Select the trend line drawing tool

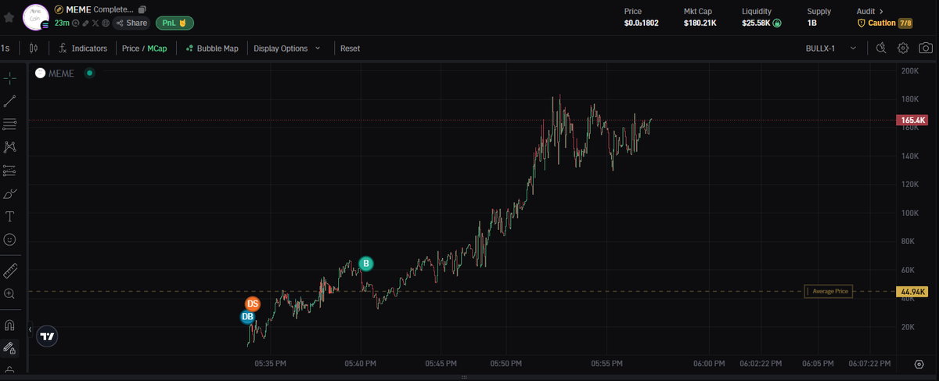pos(10,101)
